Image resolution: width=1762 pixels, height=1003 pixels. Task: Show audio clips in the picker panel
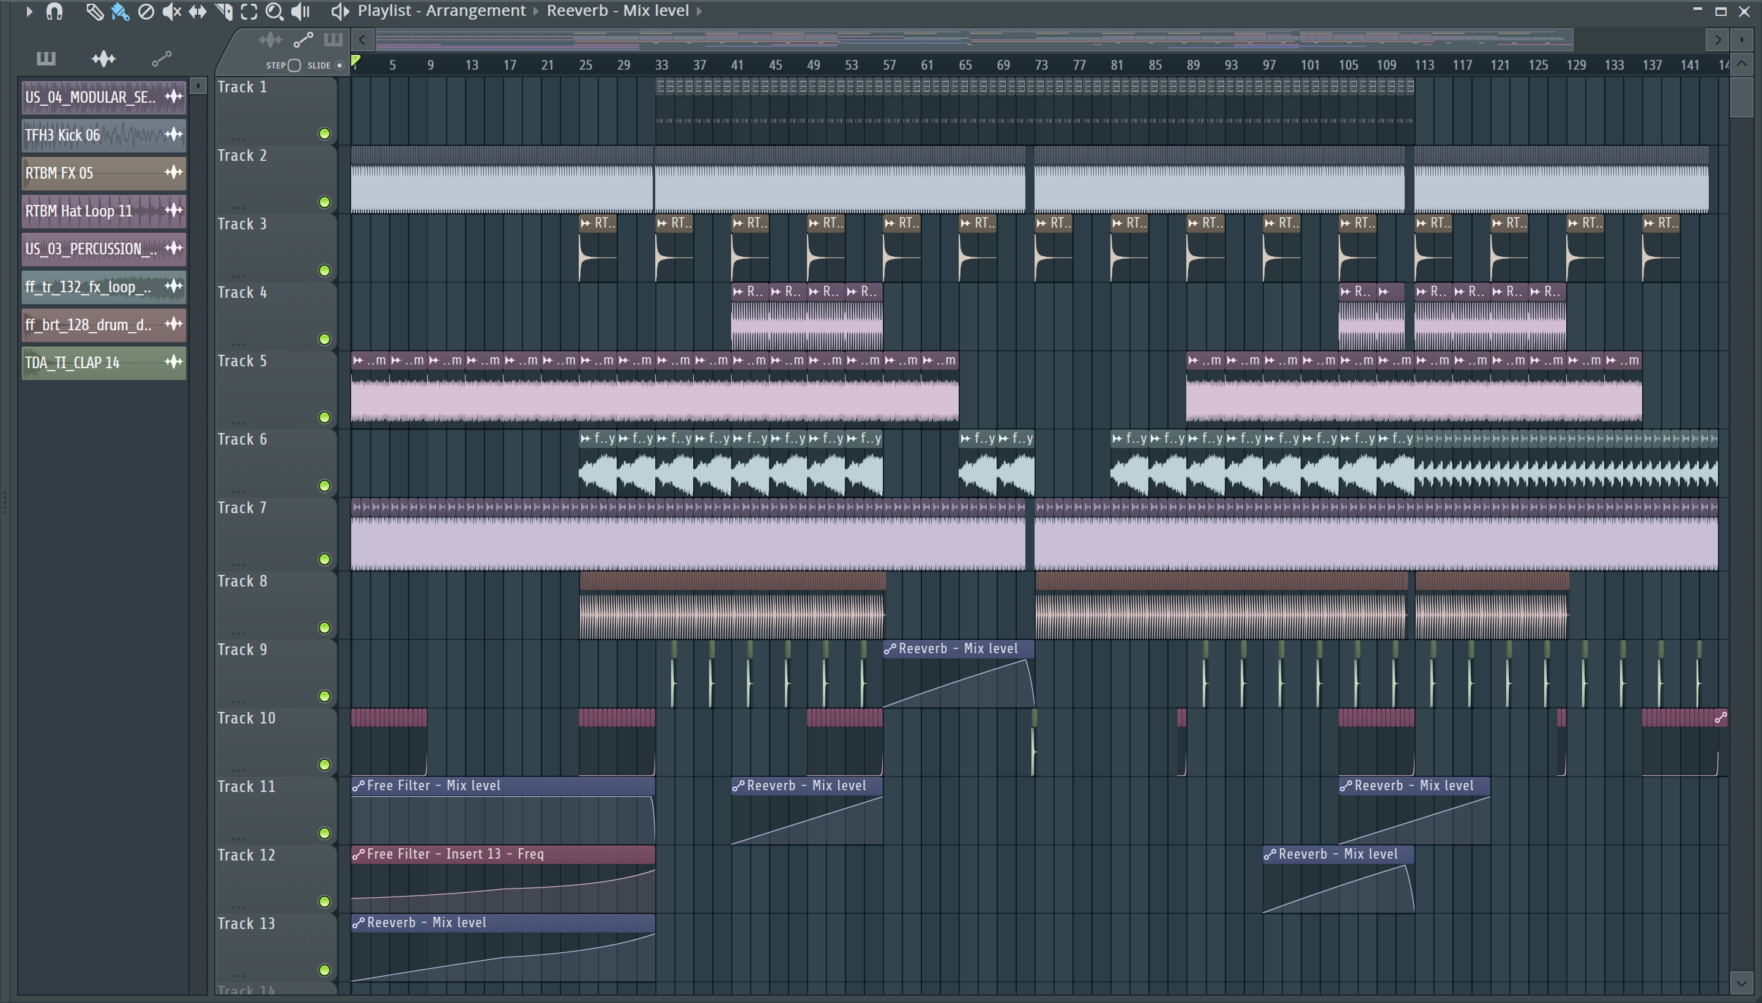pos(103,59)
